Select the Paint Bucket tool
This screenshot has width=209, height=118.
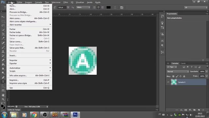[3, 64]
